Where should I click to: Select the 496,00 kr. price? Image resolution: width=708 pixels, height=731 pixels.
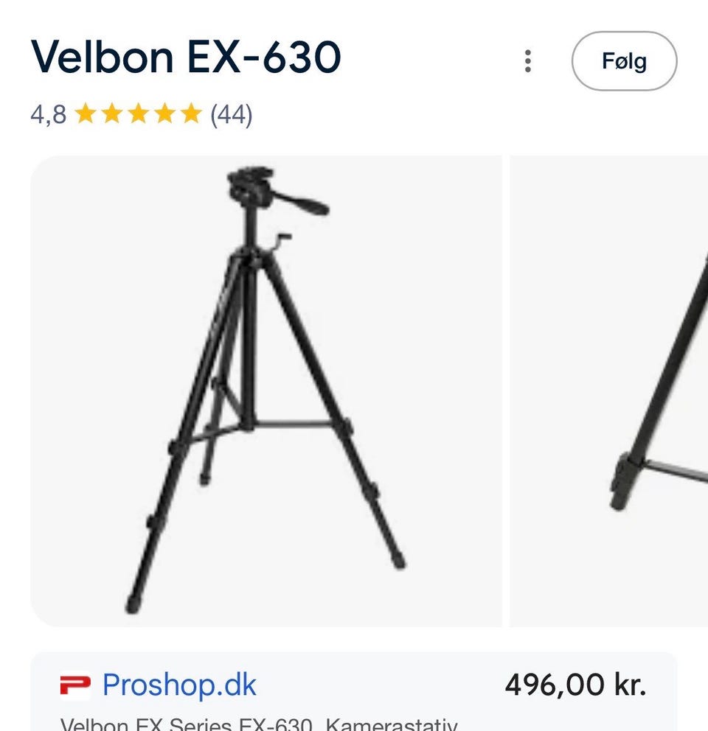575,685
